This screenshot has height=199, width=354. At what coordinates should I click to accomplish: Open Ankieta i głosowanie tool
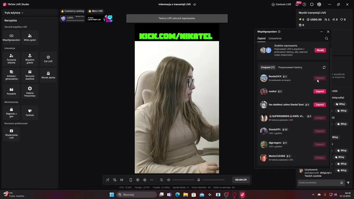[x=11, y=75]
